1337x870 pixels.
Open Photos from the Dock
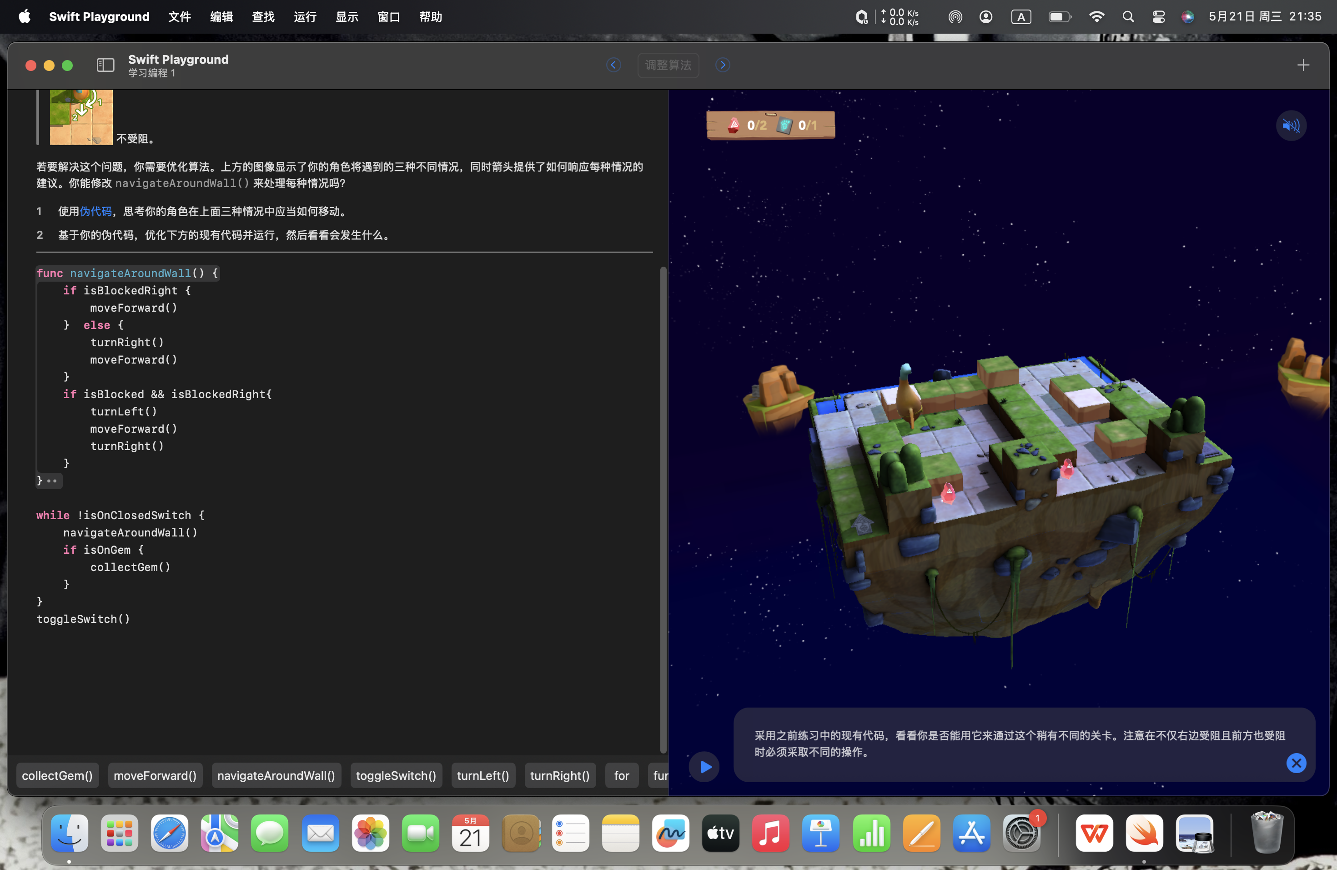coord(370,833)
